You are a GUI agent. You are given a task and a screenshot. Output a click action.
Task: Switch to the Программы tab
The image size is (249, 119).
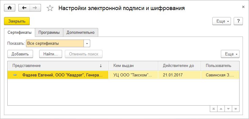pyautogui.click(x=49, y=33)
